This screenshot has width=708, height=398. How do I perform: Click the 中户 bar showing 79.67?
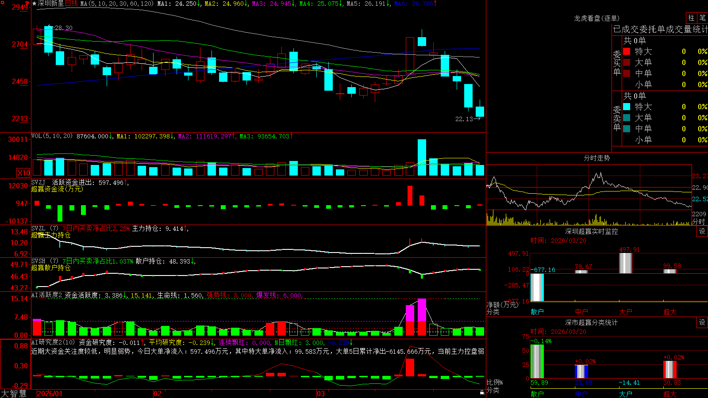tap(581, 272)
